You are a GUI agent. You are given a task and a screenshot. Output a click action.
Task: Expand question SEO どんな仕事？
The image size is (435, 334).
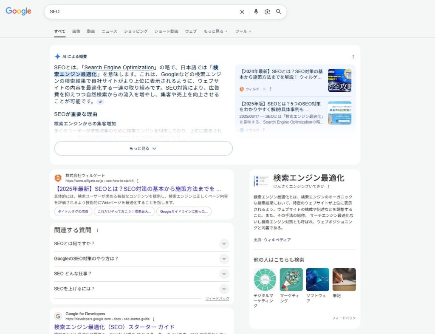click(x=224, y=274)
